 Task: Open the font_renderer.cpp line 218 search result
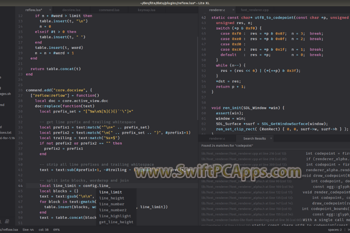click(244, 159)
